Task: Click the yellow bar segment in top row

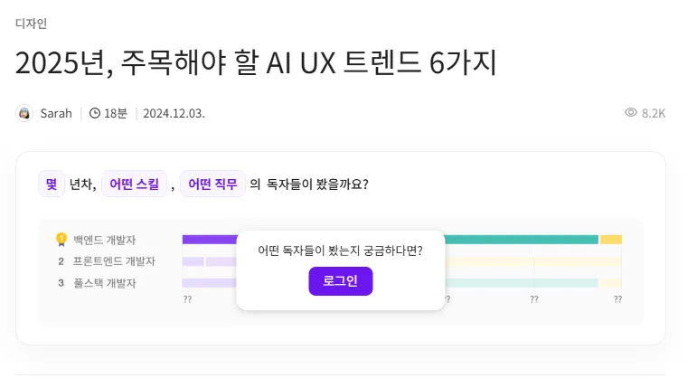Action: (x=611, y=240)
